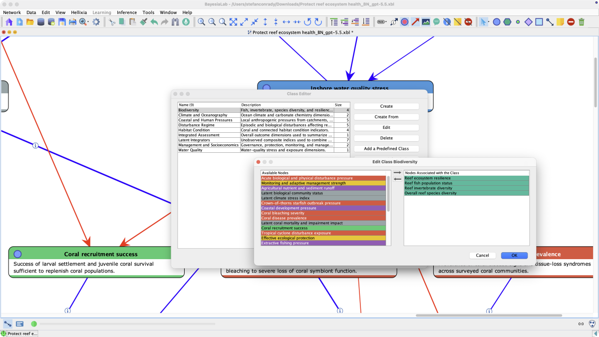Image resolution: width=599 pixels, height=337 pixels.
Task: Select the arc link creation tool
Action: pyautogui.click(x=550, y=22)
